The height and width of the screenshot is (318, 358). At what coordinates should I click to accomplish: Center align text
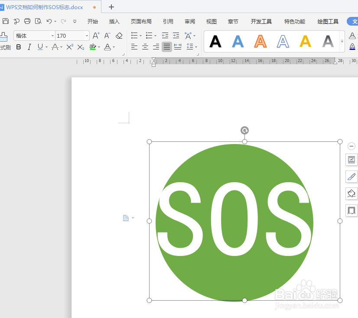coord(145,47)
